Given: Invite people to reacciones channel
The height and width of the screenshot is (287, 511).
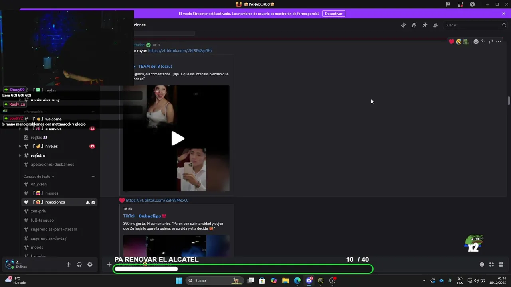Looking at the screenshot, I should 87,202.
